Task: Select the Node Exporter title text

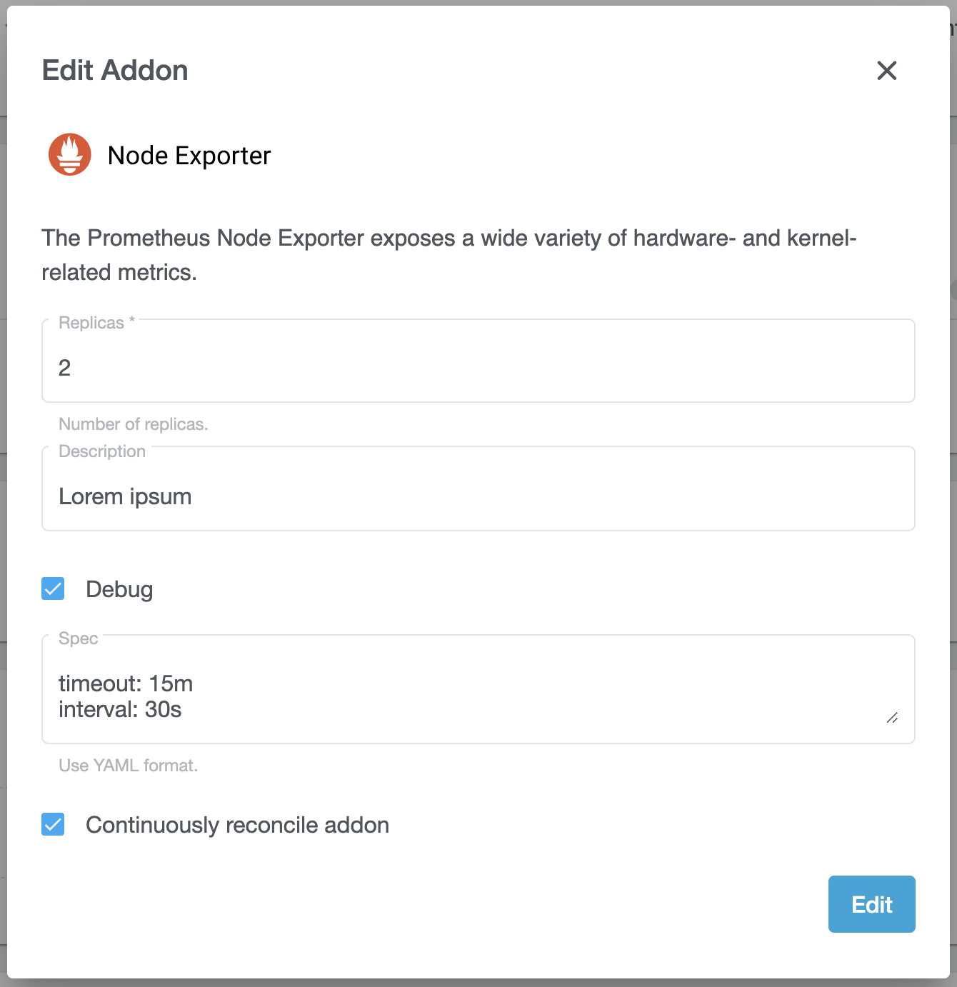Action: (x=189, y=155)
